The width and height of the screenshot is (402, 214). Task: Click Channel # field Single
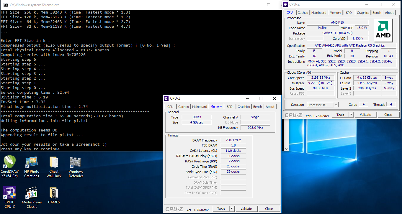point(255,117)
